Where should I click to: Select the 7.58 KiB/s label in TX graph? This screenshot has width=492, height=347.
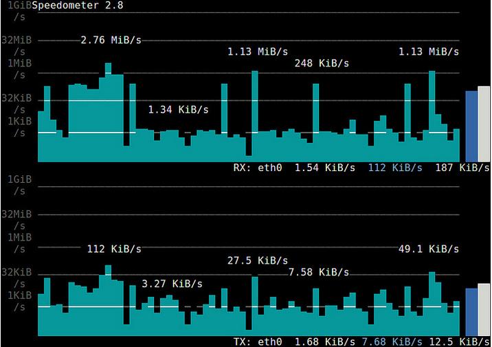[x=319, y=272]
